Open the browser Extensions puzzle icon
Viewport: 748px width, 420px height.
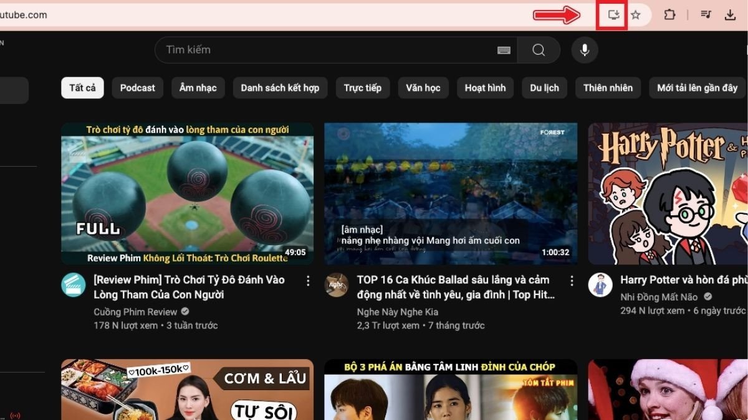click(x=669, y=14)
